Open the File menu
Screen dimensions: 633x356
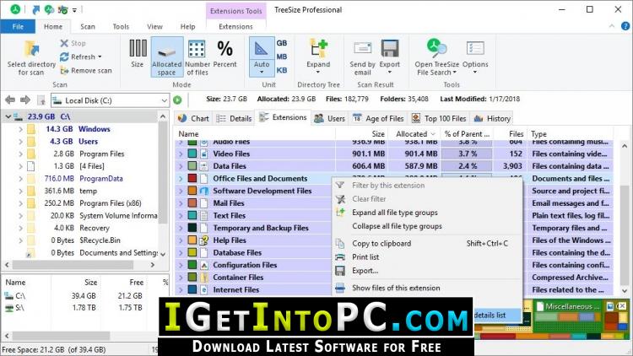pyautogui.click(x=18, y=27)
